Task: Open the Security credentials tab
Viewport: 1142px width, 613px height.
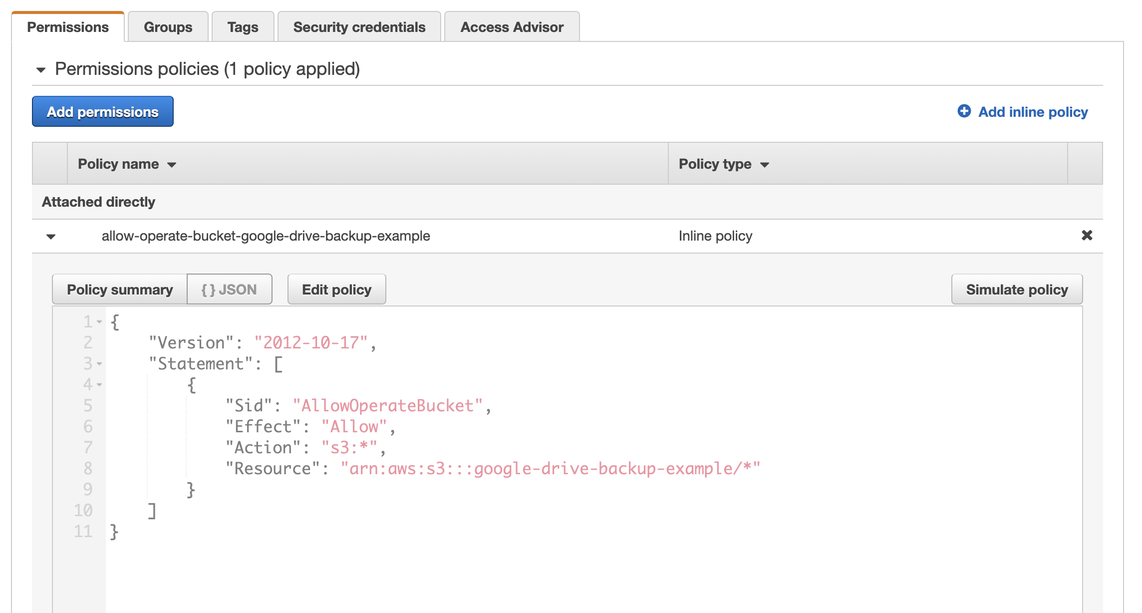Action: (359, 27)
